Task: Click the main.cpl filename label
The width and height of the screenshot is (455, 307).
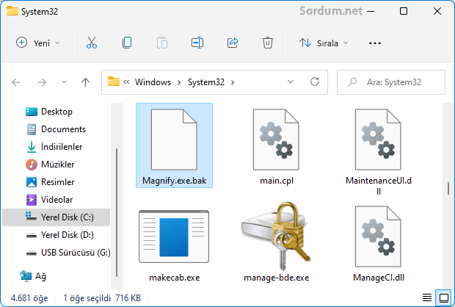Action: [277, 181]
